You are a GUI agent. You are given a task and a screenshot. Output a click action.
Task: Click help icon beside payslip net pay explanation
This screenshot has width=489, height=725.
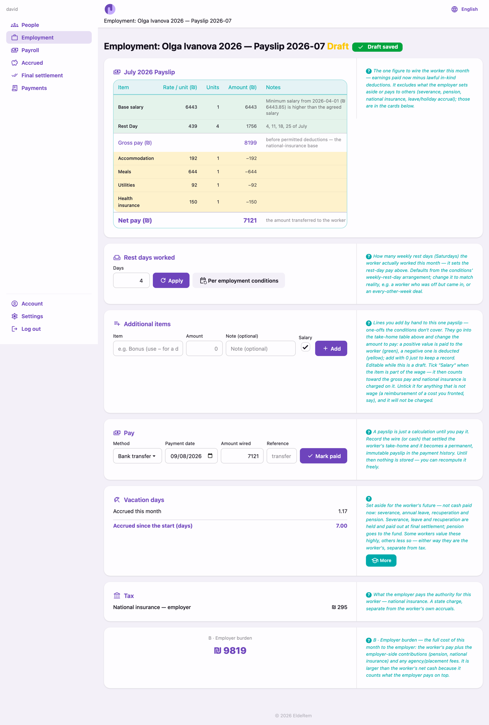[369, 71]
